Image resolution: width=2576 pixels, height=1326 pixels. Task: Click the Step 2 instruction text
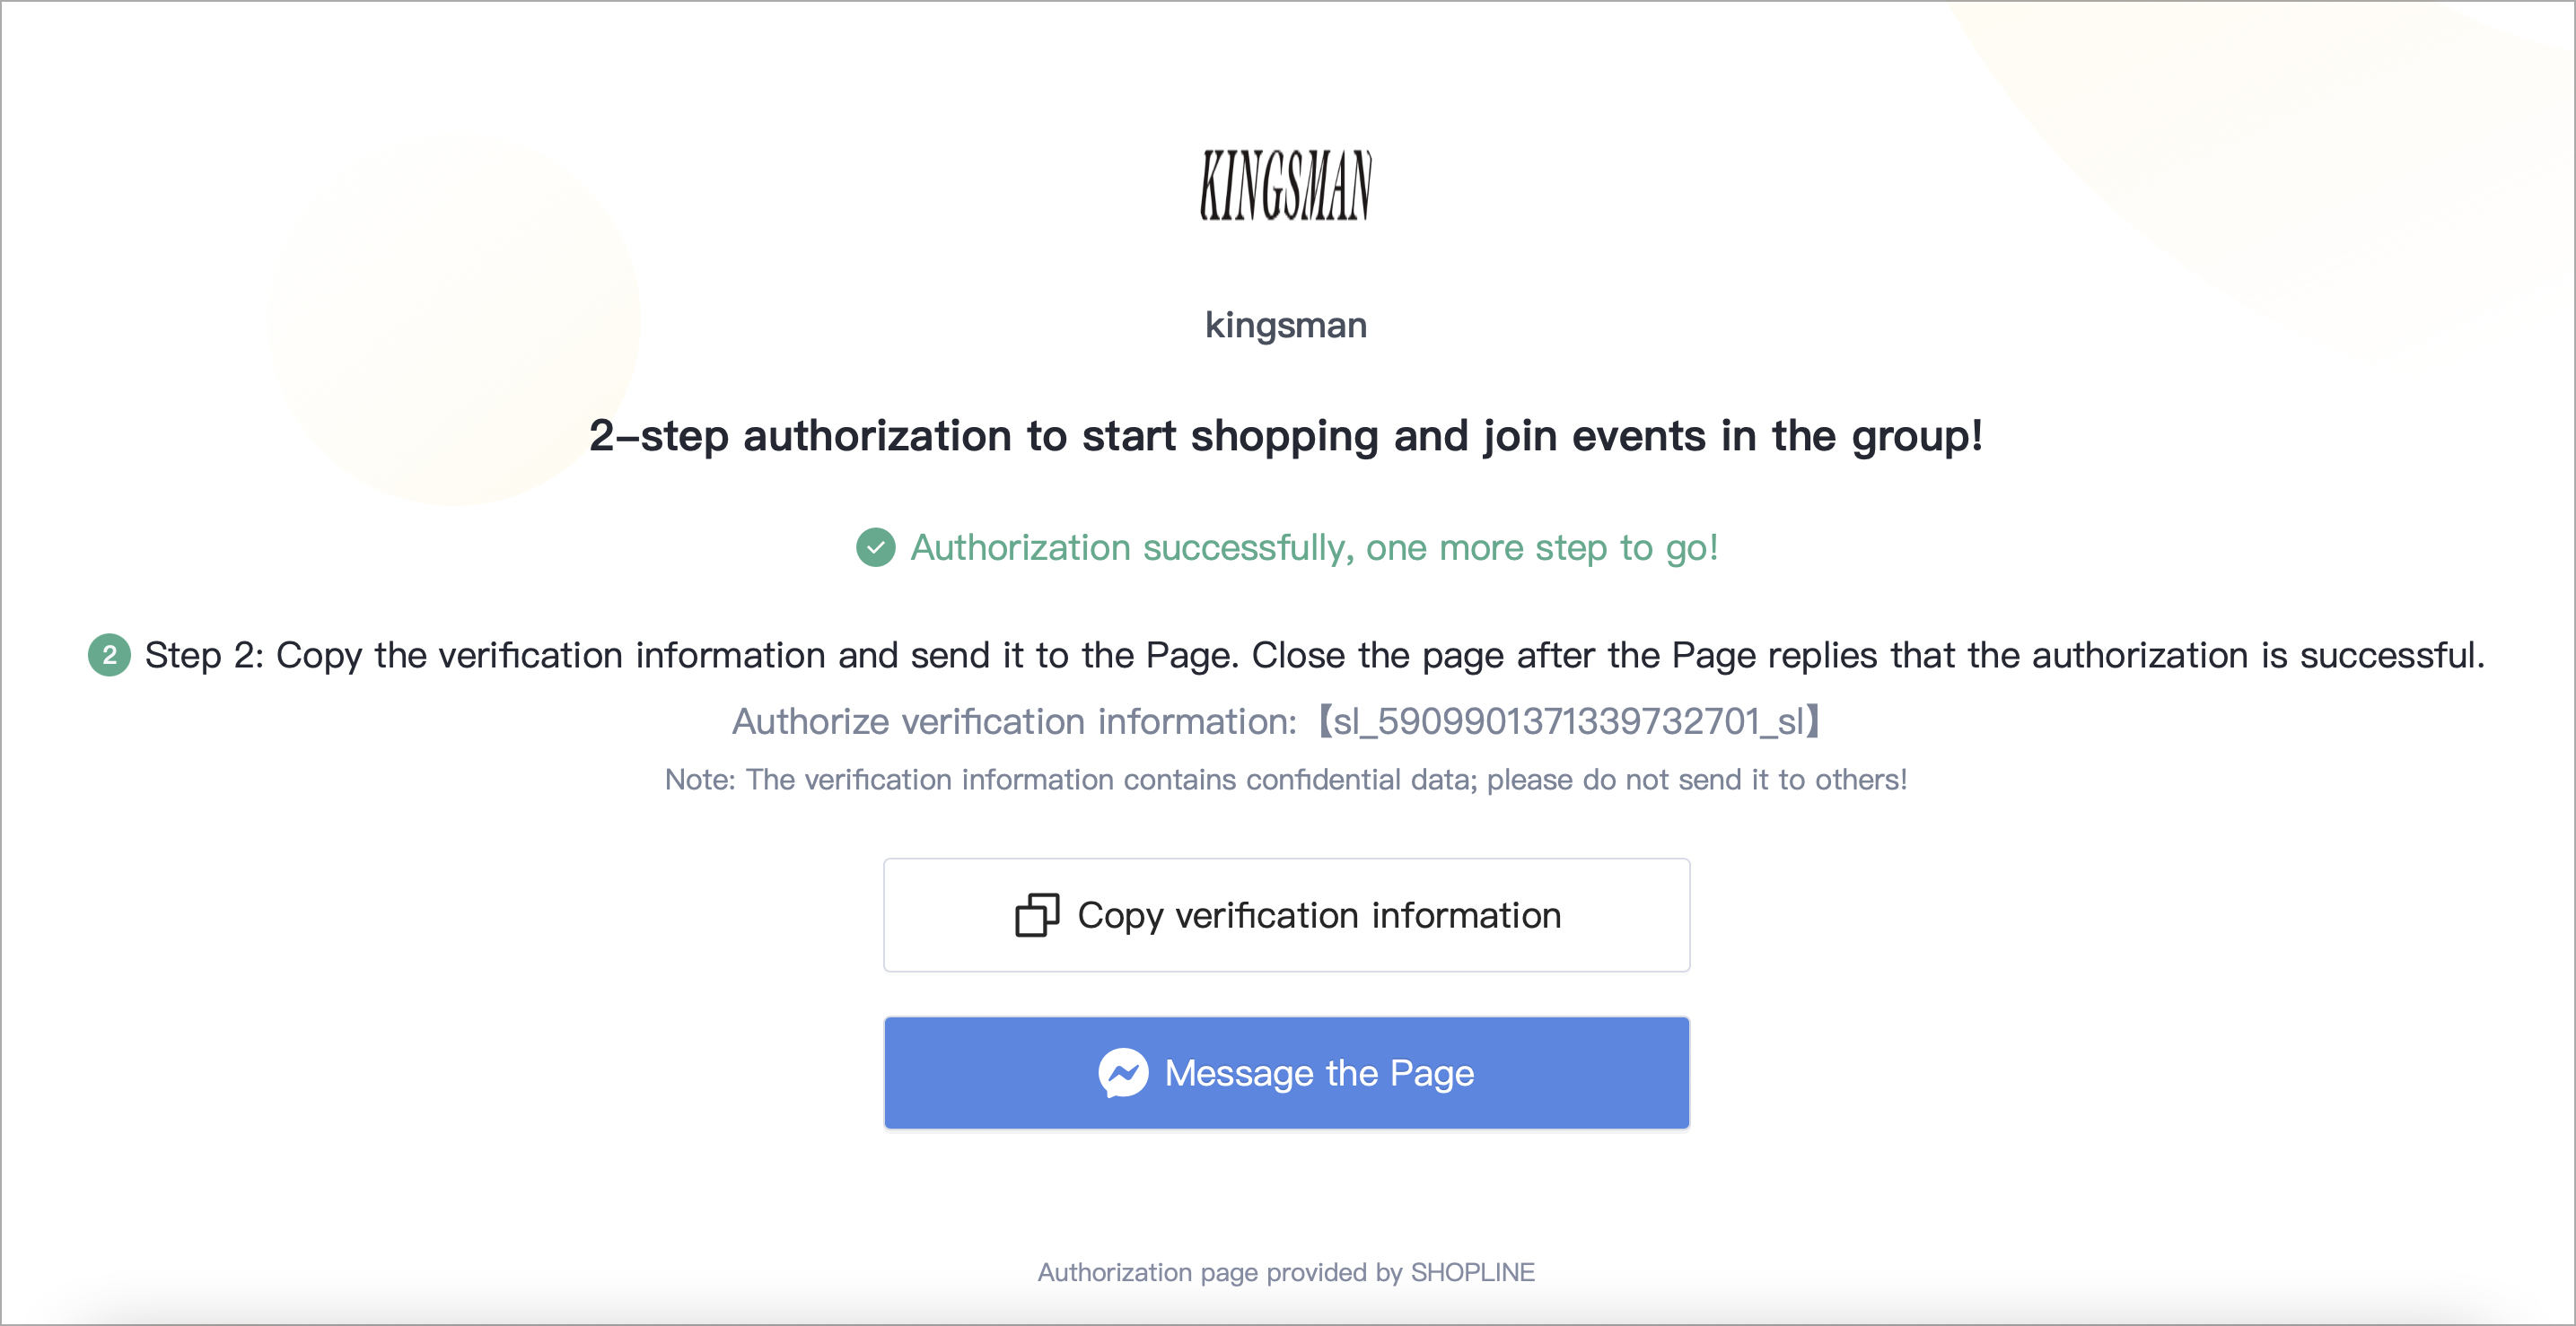1314,656
